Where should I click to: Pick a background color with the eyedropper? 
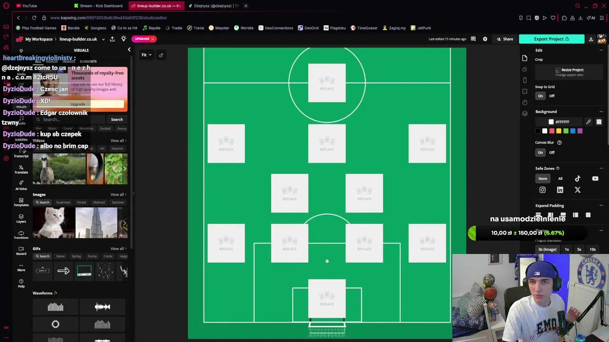589,122
